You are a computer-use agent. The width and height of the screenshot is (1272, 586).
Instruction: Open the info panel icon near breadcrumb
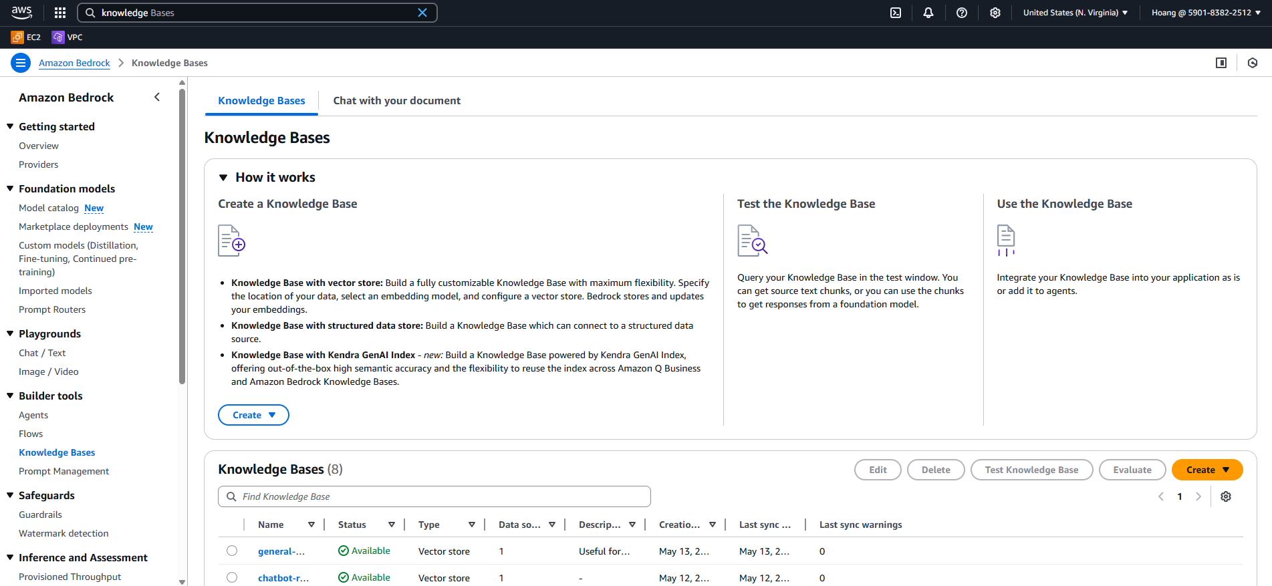click(1221, 63)
